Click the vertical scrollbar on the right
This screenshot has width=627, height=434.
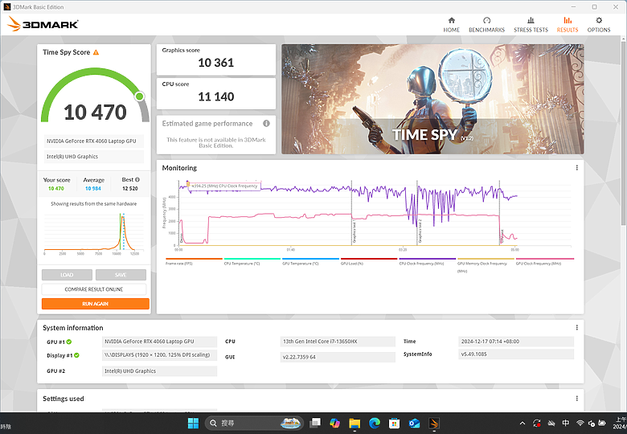(x=624, y=132)
